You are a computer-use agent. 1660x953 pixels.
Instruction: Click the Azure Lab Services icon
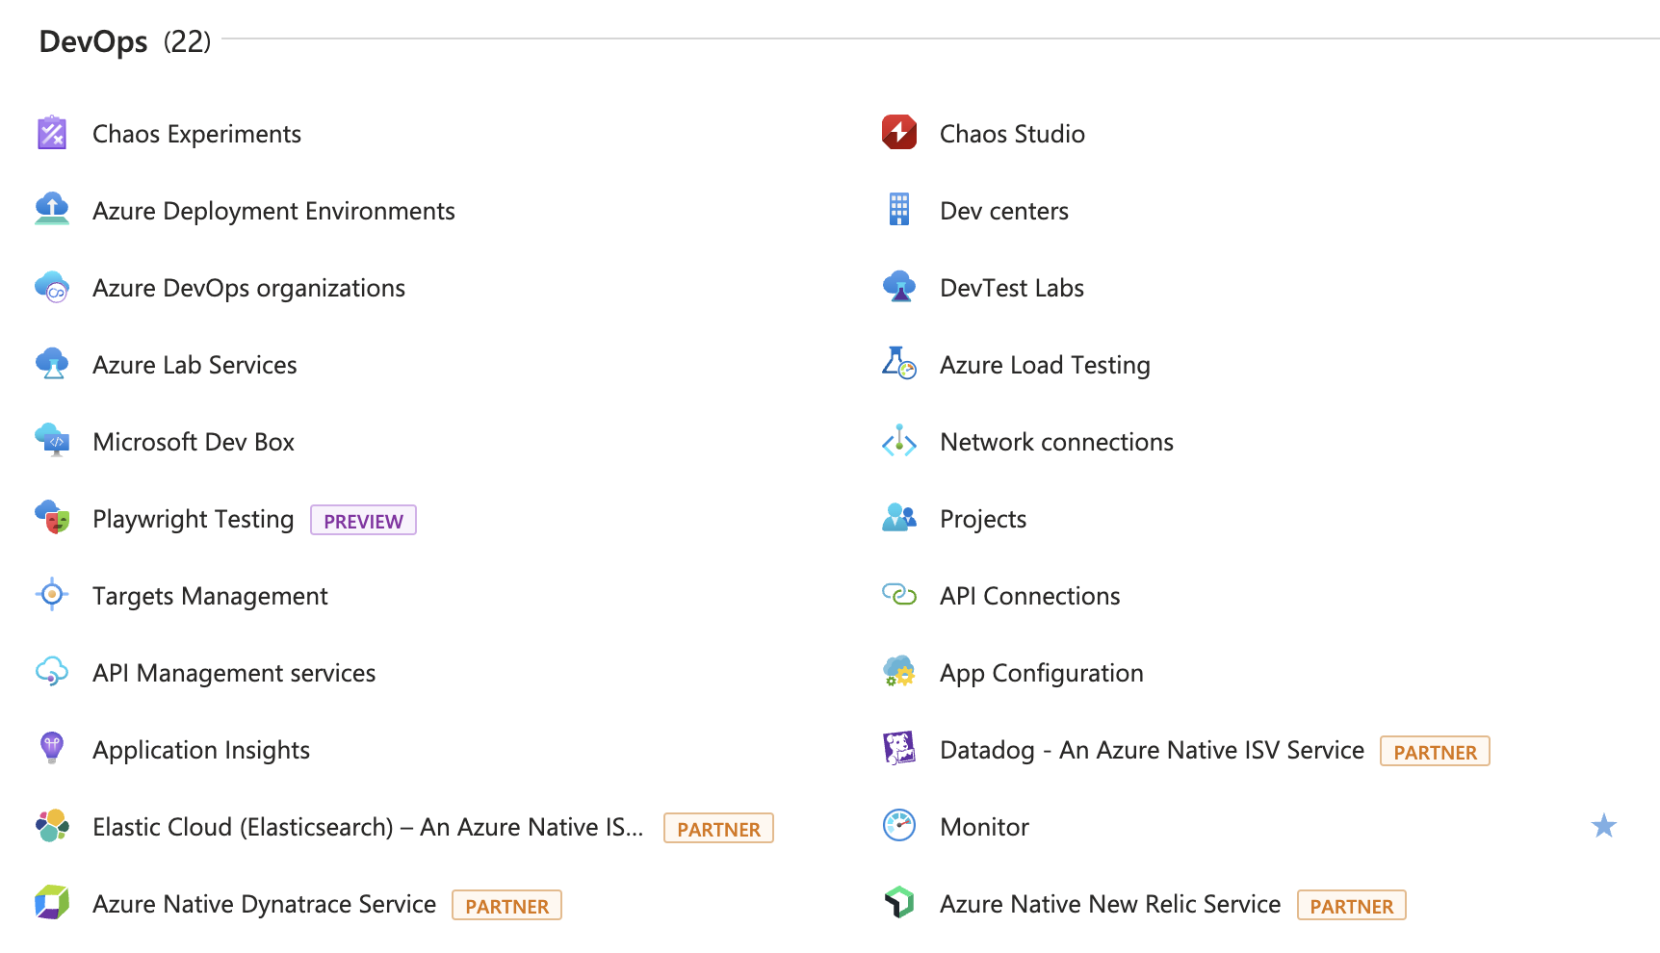coord(52,364)
